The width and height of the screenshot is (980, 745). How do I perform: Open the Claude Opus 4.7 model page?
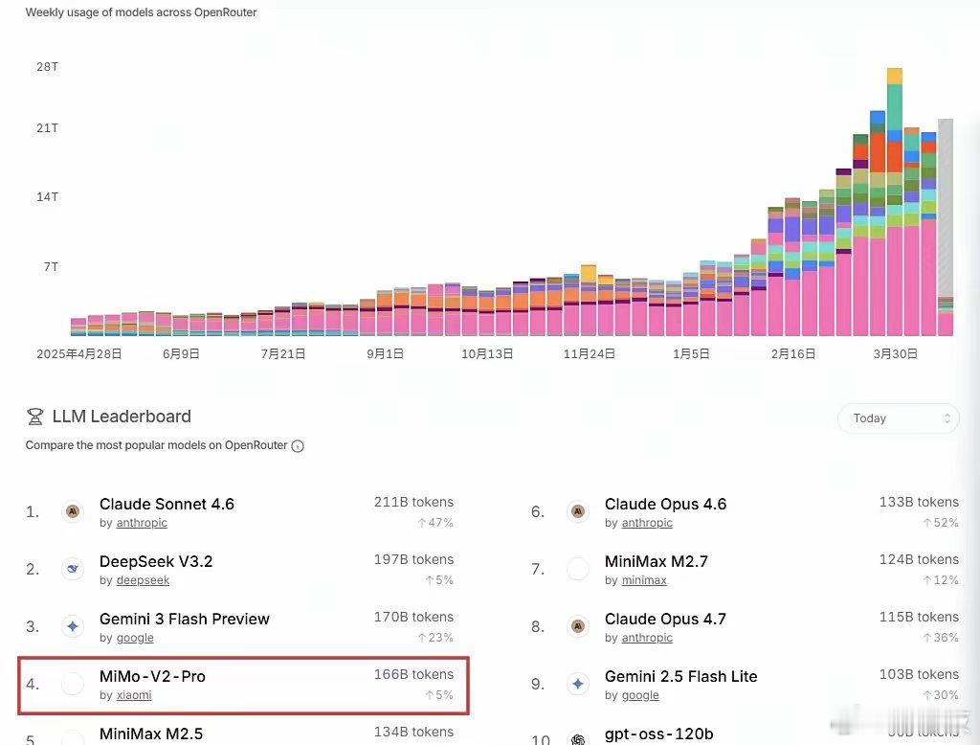coord(666,620)
